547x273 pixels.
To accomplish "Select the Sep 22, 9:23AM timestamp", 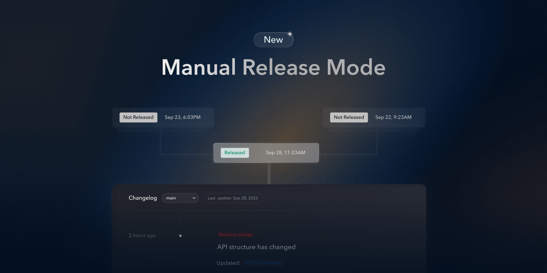I will pos(393,117).
